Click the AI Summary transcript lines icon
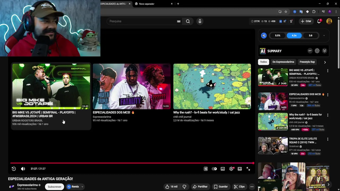 (x=310, y=51)
